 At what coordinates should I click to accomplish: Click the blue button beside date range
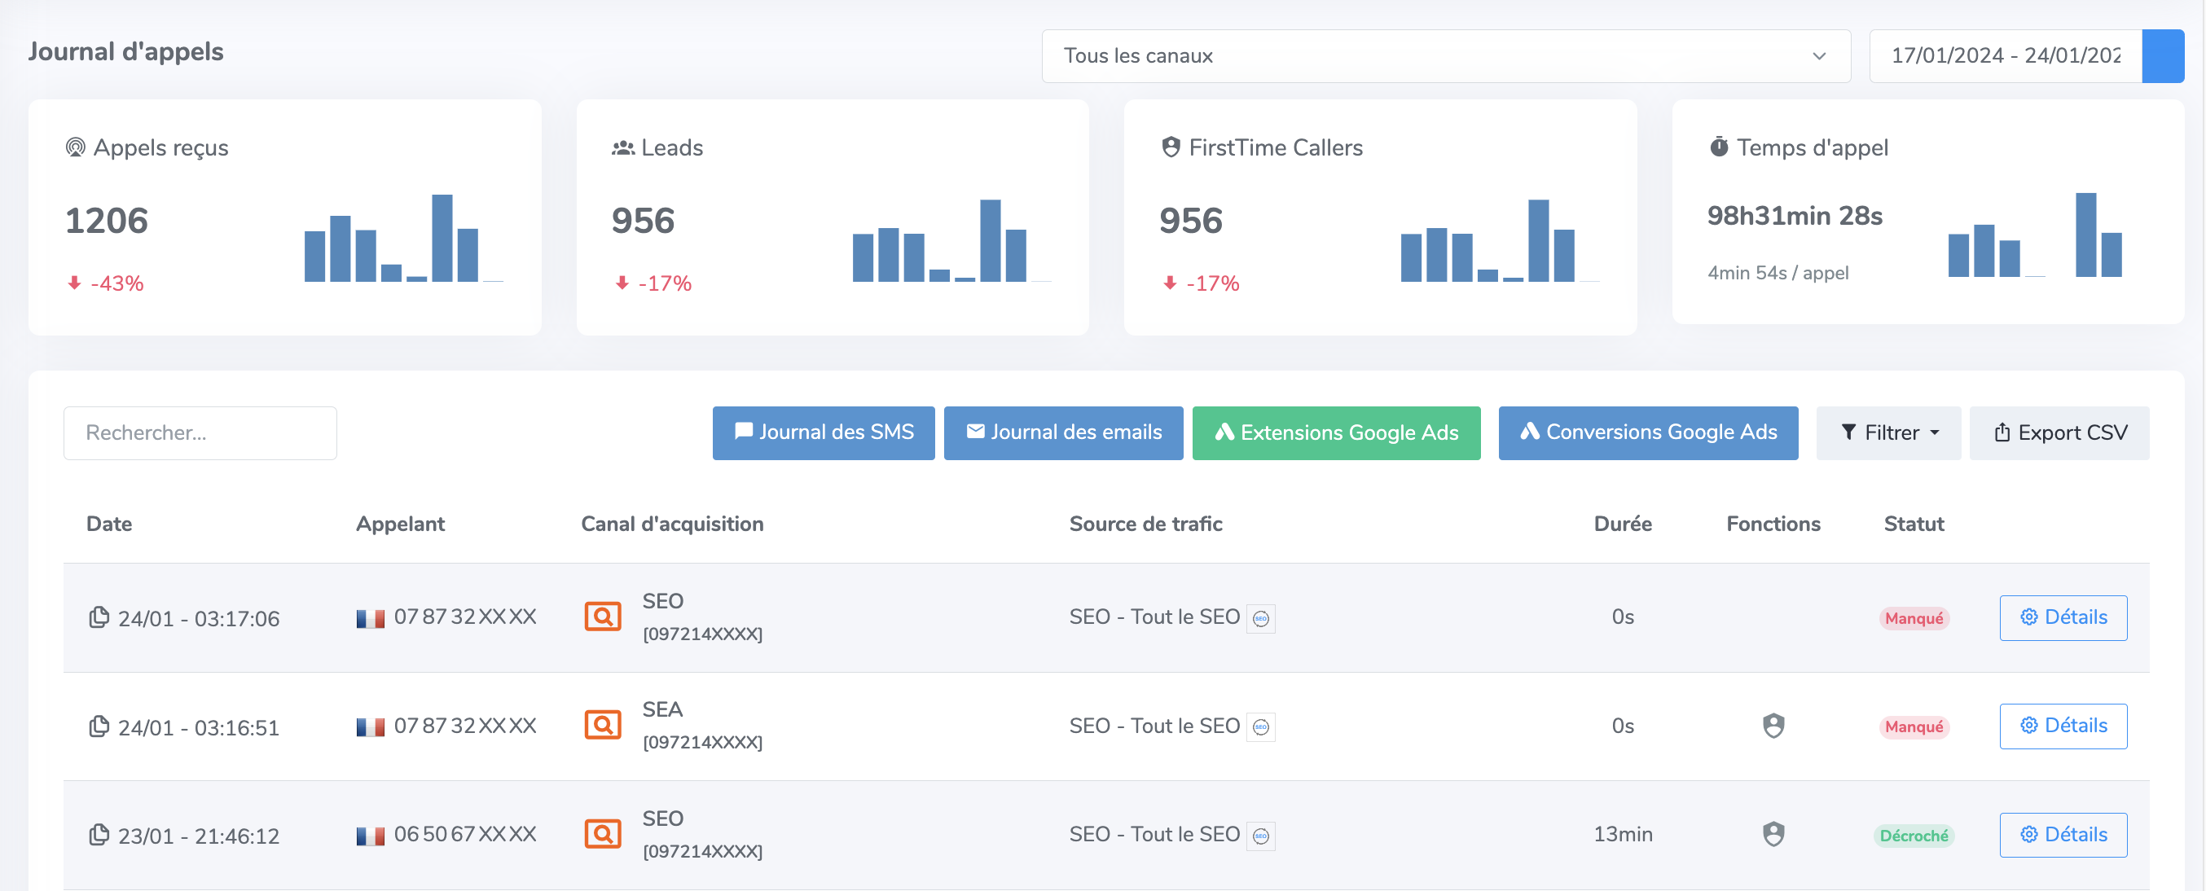(x=2163, y=55)
